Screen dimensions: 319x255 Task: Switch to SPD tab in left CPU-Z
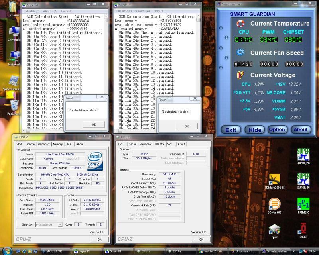point(68,144)
